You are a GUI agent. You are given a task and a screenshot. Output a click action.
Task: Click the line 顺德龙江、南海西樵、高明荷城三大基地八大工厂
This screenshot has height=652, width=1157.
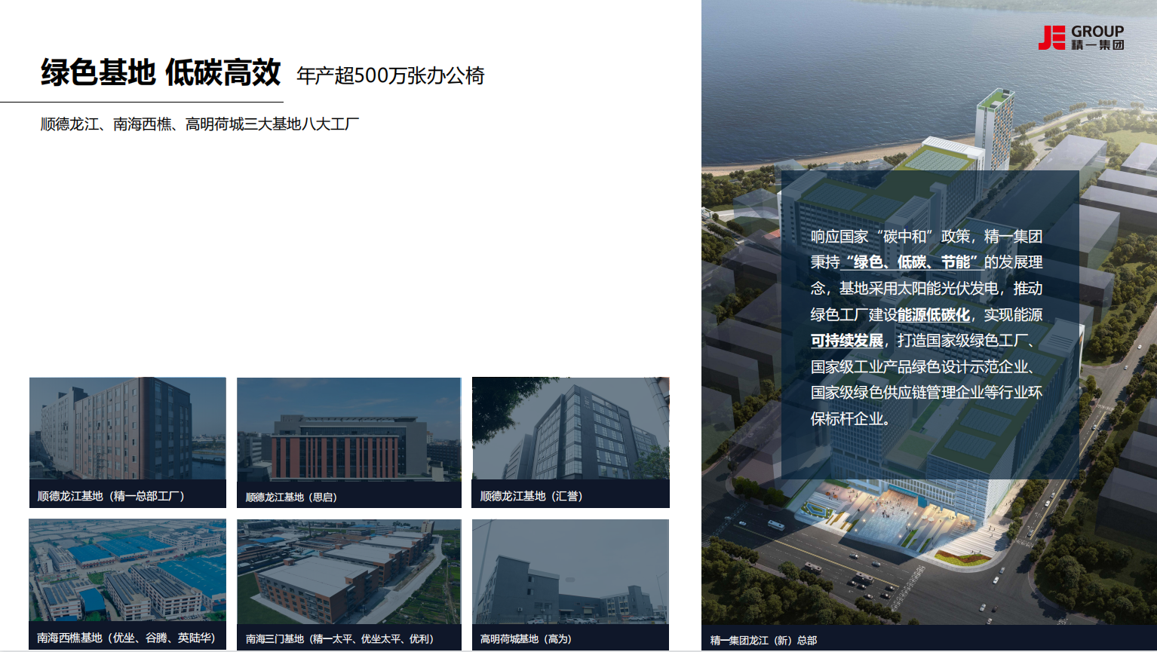click(200, 124)
